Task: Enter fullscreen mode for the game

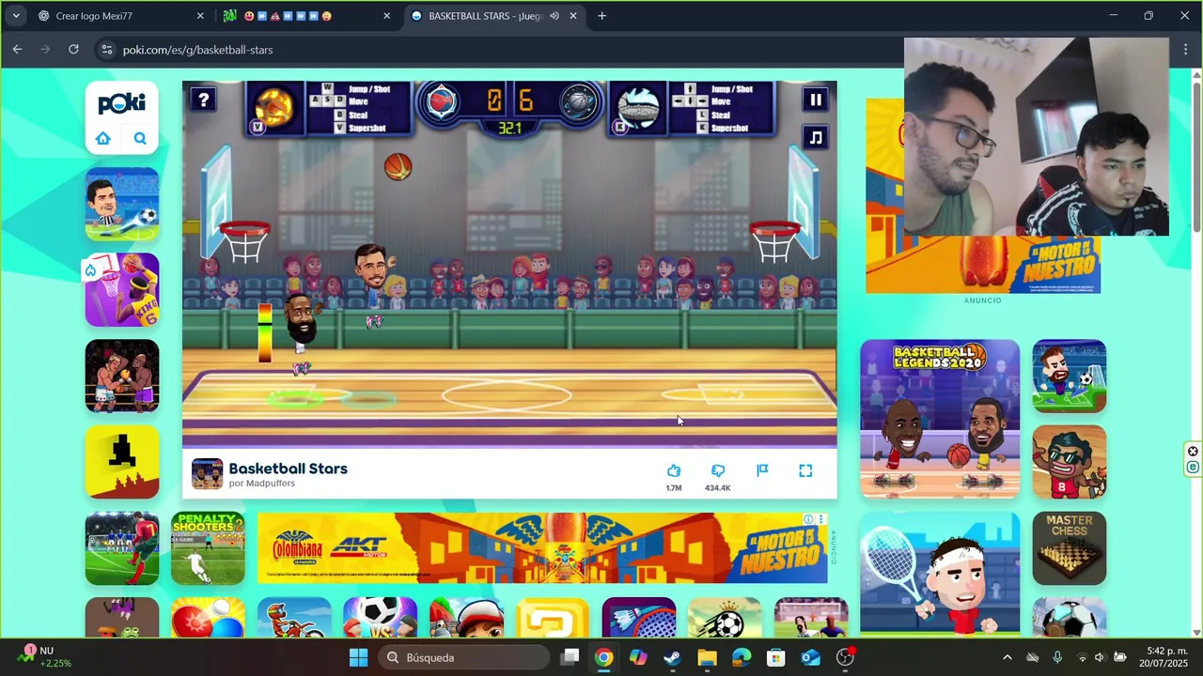Action: [805, 470]
